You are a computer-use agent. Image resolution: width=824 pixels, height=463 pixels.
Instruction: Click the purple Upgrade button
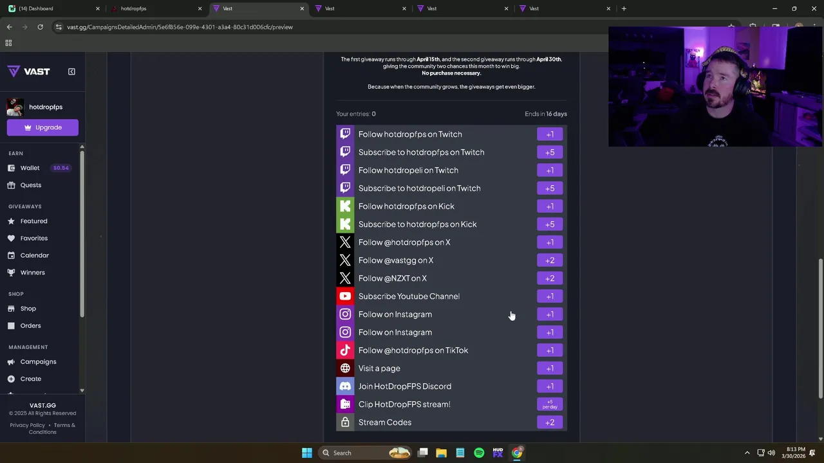[x=42, y=127]
